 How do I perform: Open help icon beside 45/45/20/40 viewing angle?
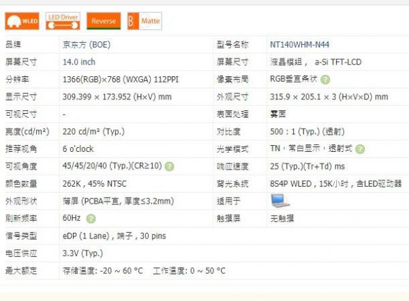click(169, 167)
